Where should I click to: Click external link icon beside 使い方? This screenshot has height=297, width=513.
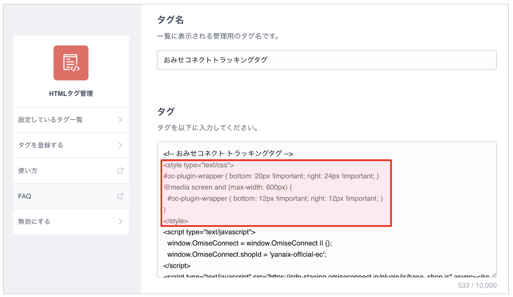coord(120,171)
